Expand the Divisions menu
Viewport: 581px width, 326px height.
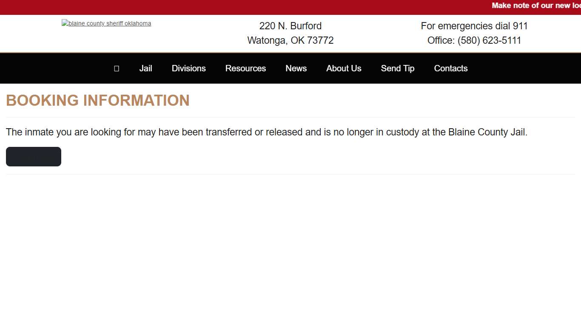(x=188, y=68)
